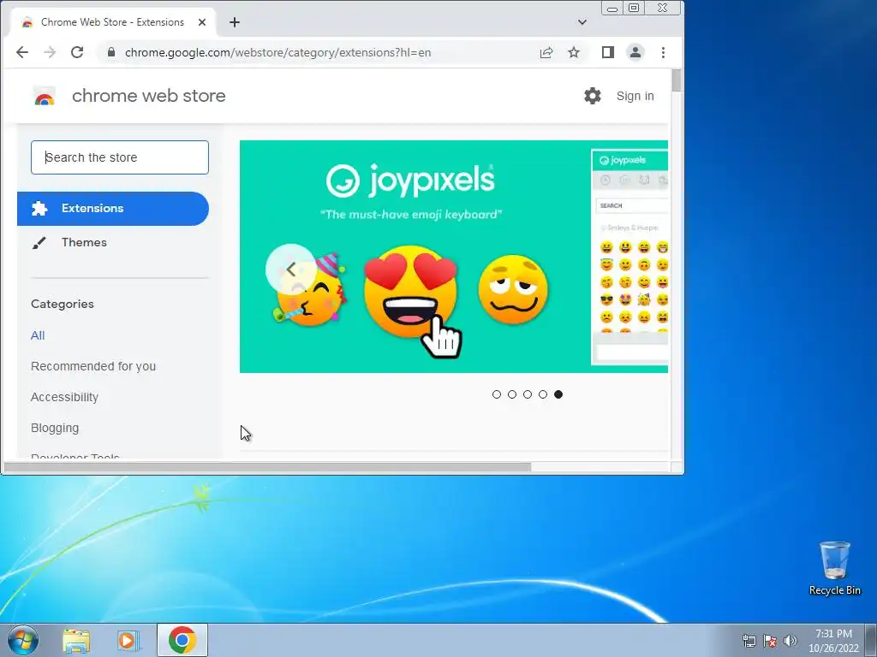
Task: Click the chrome web store title text
Action: (149, 96)
